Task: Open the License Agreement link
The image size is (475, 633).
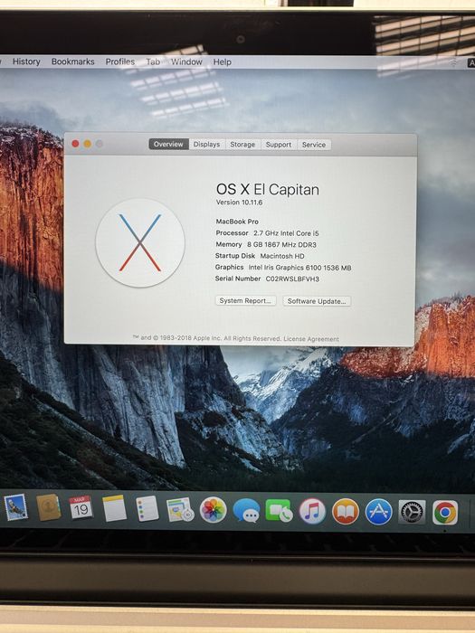Action: (x=311, y=339)
